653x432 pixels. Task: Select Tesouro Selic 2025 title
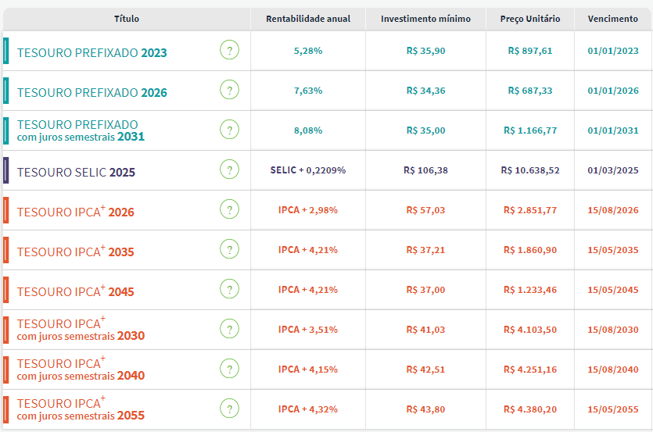point(76,172)
